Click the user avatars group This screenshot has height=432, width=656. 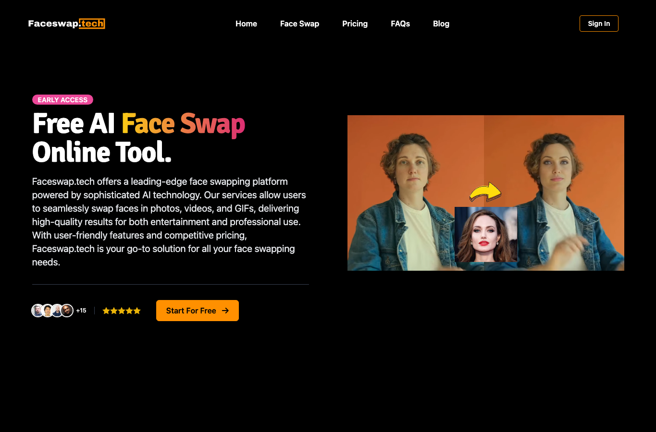click(x=52, y=311)
